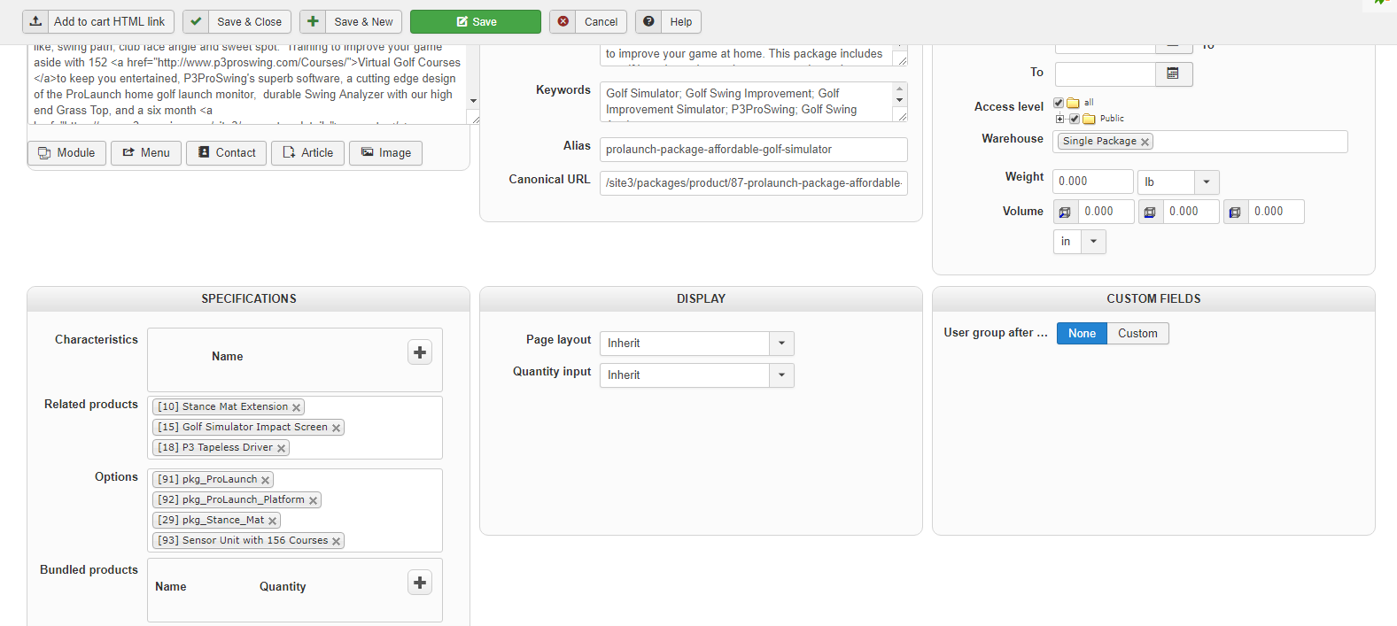
Task: Click the Module editor button
Action: pos(66,153)
